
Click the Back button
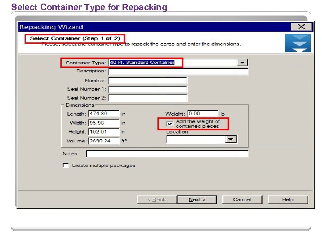pyautogui.click(x=157, y=199)
